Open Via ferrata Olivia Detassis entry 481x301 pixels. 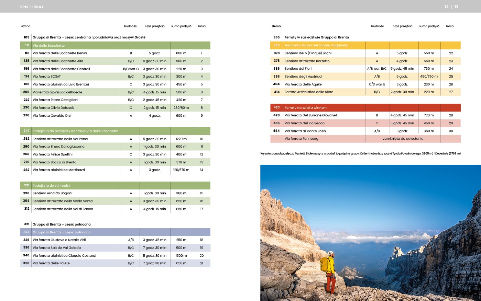[x=53, y=108]
